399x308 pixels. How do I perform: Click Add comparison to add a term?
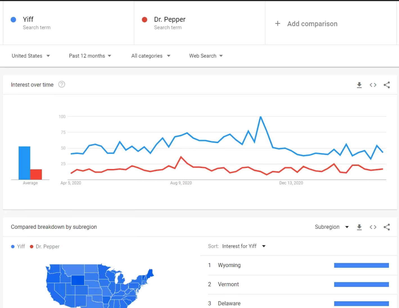click(x=306, y=24)
